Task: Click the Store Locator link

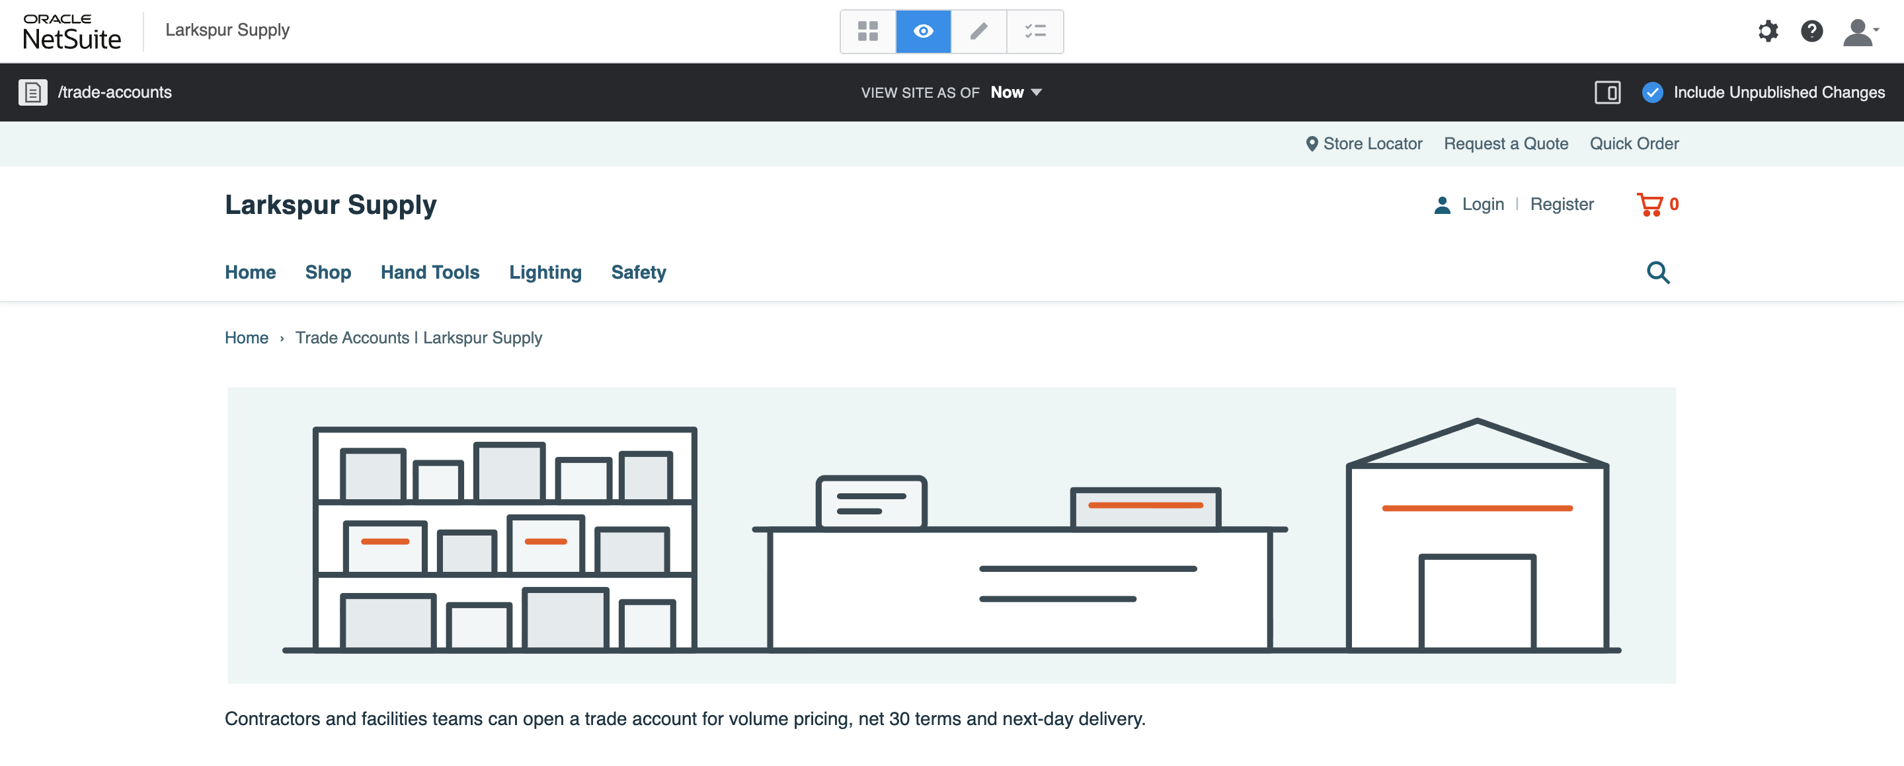Action: point(1364,144)
